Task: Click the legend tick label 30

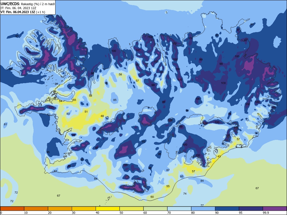Action: (73, 213)
